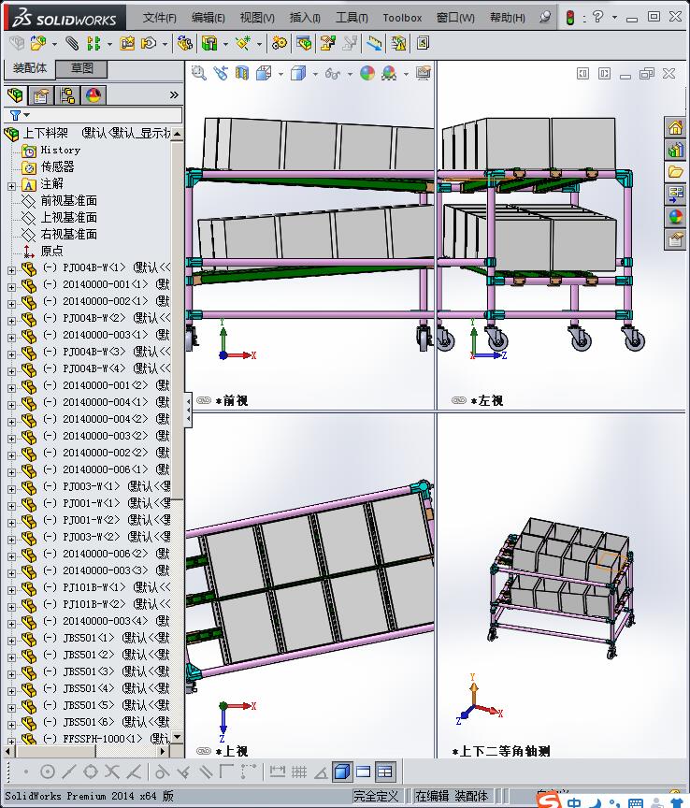Image resolution: width=690 pixels, height=808 pixels.
Task: Click the Assembly Features icon
Action: 209,44
